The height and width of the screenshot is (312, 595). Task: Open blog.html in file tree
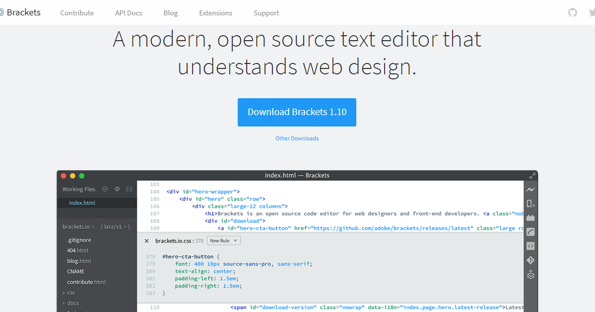pos(79,261)
